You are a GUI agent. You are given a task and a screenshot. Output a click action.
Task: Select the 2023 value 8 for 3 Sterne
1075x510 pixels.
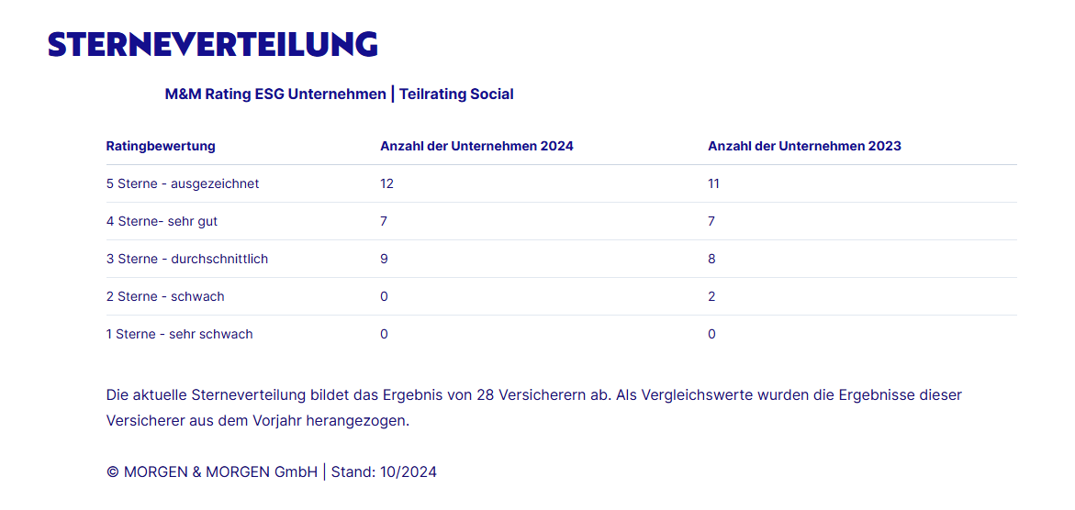(x=711, y=259)
